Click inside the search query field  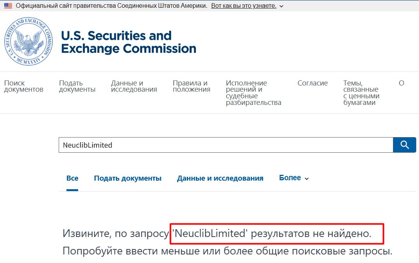[x=225, y=145]
